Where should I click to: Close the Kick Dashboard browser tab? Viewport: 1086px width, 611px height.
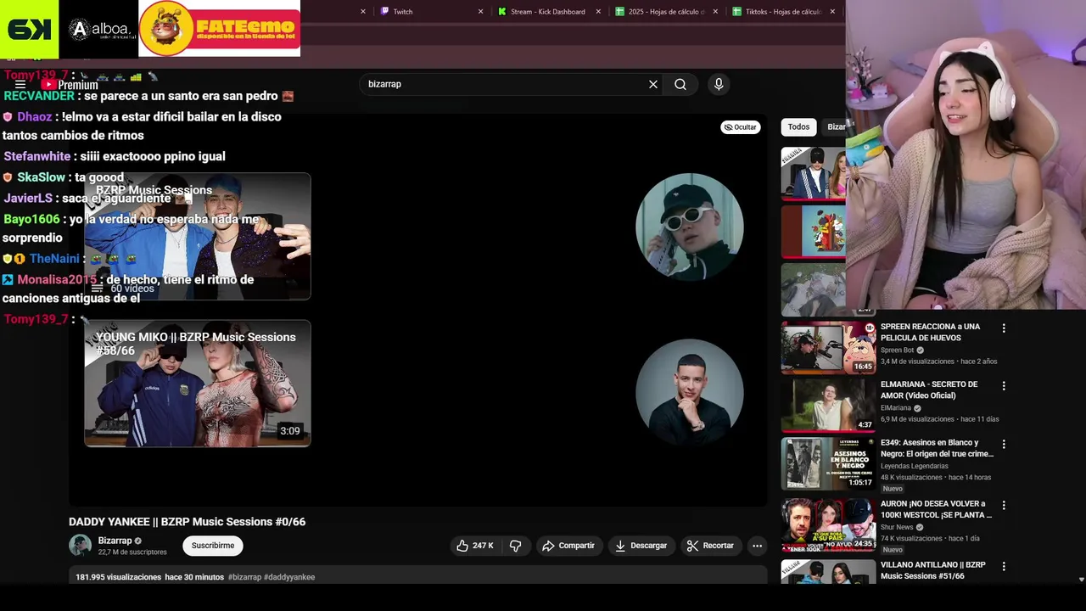(598, 12)
